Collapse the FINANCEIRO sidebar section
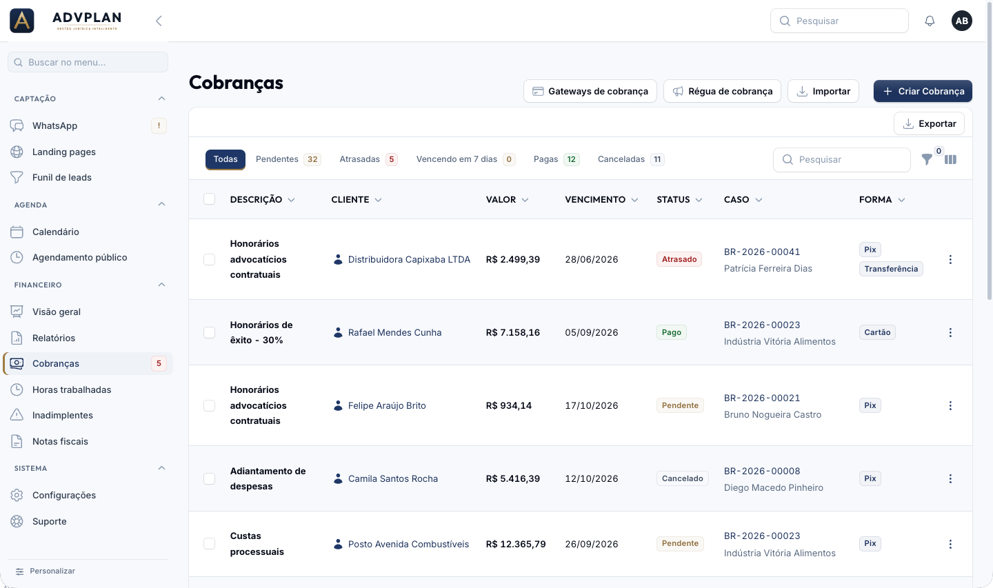This screenshot has height=588, width=993. click(x=161, y=285)
